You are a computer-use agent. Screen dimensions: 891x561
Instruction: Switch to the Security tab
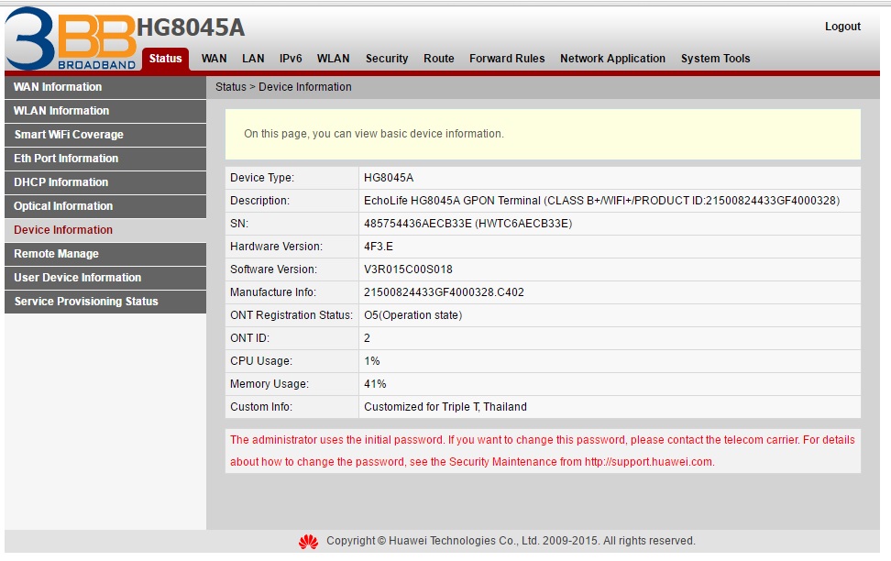coord(387,59)
